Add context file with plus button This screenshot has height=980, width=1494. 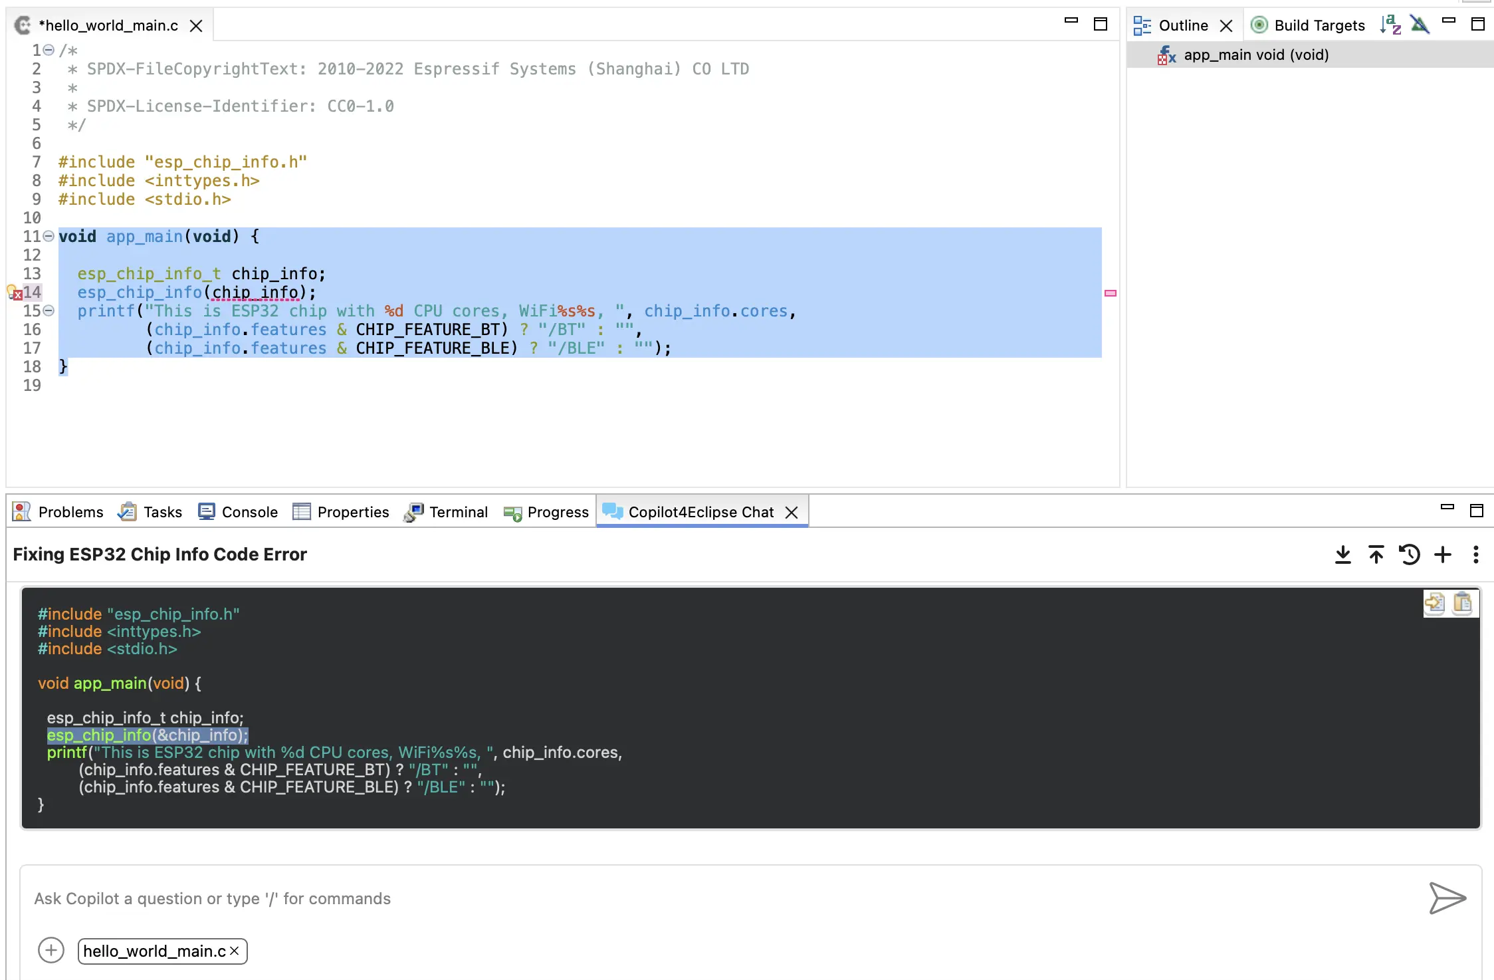[x=51, y=950]
